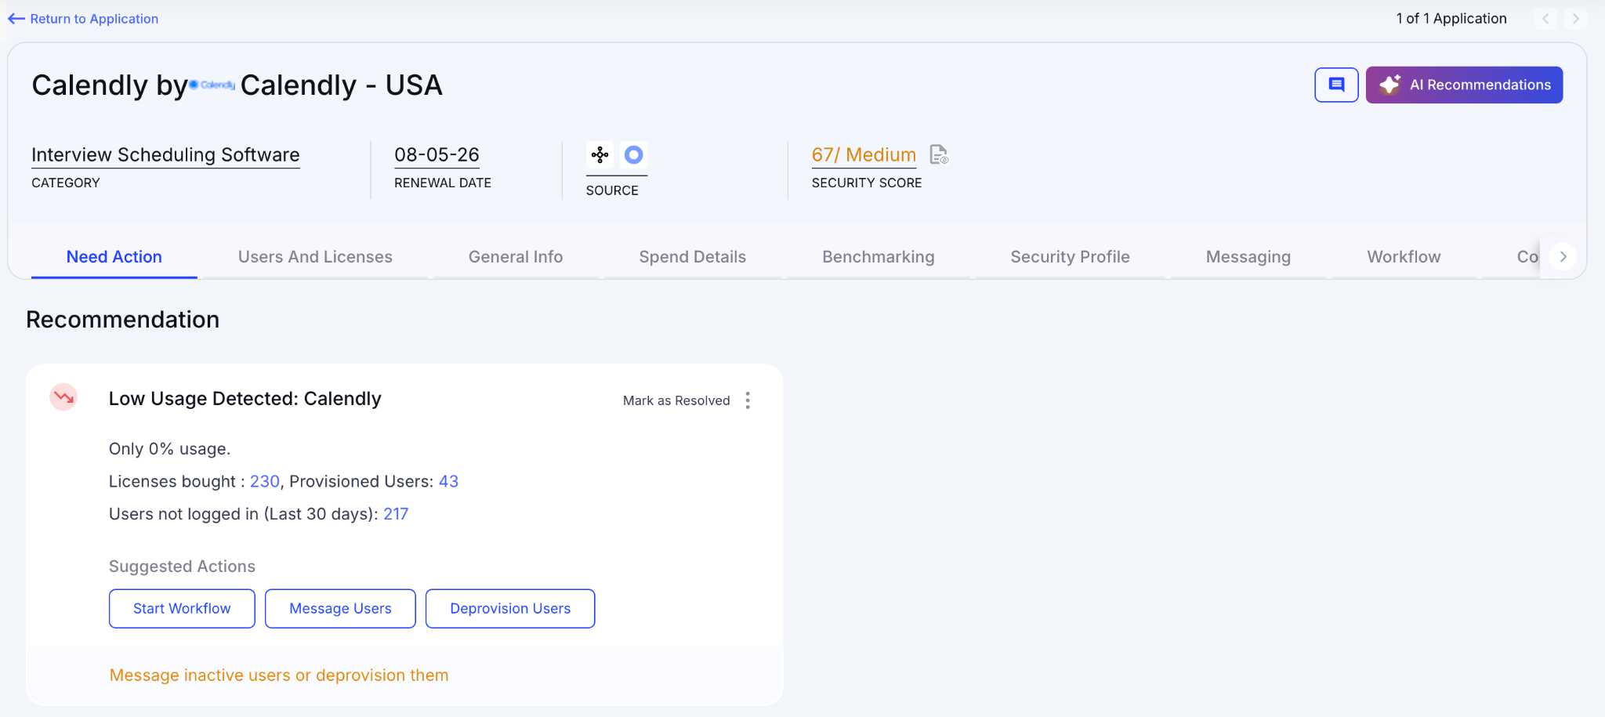The image size is (1605, 717).
Task: Click users not logged in value 217
Action: pyautogui.click(x=396, y=514)
